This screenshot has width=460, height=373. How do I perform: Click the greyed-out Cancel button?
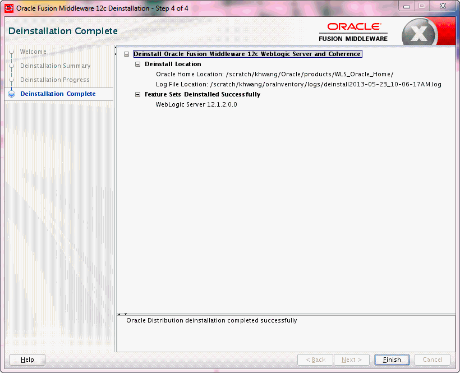coord(433,360)
